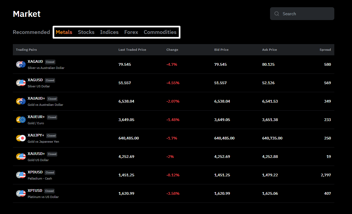352x214 pixels.
Task: Sort the table by Spread column
Action: click(x=325, y=50)
